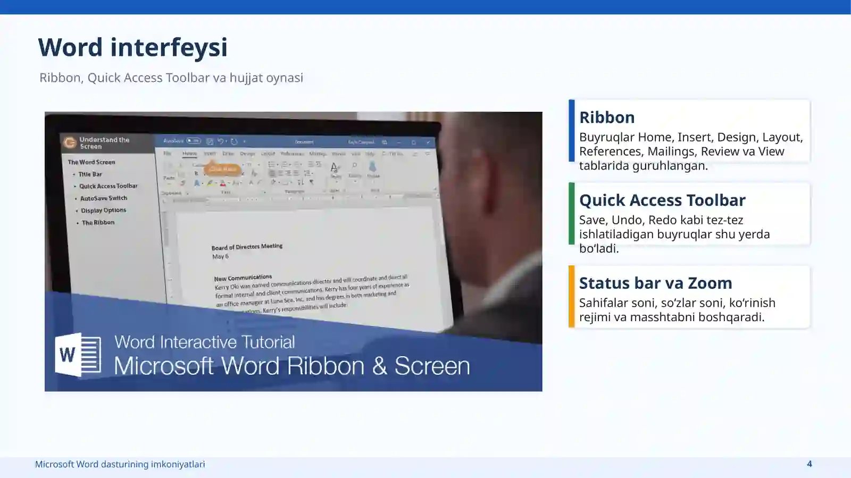Click the orange logo beside 'Understand the Screen'
The height and width of the screenshot is (478, 851).
pyautogui.click(x=70, y=142)
